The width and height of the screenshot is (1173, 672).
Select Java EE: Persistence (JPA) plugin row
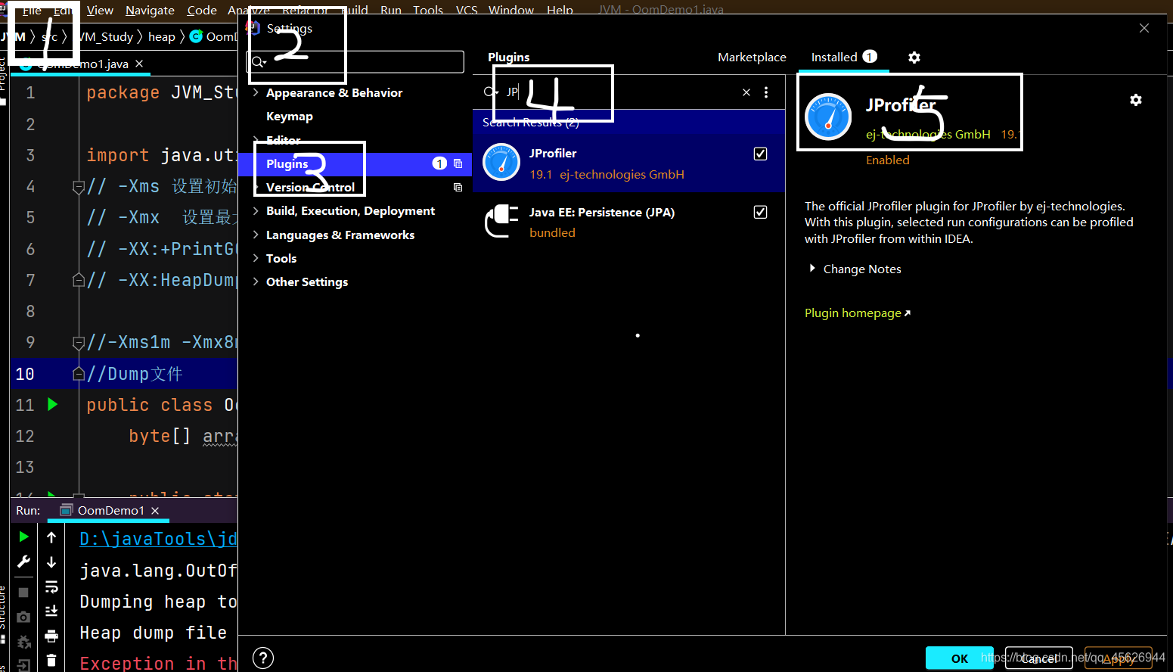pos(628,222)
